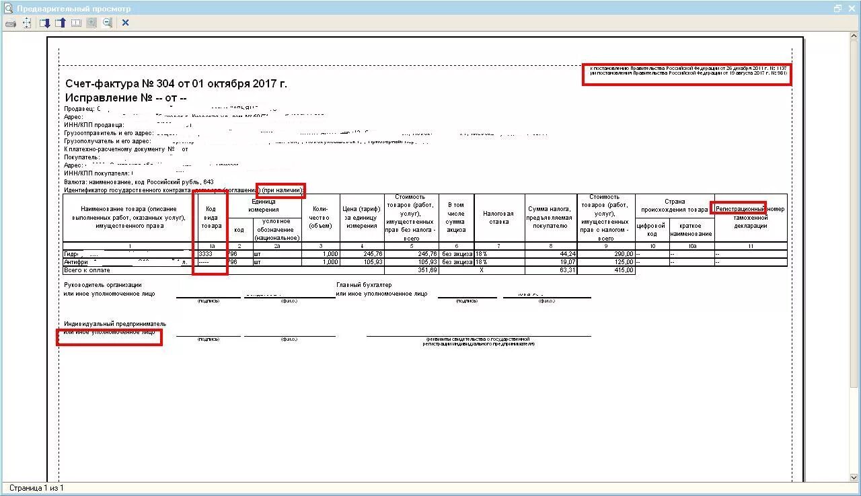Click the 'Страна происхождения товара' column header

(x=675, y=206)
